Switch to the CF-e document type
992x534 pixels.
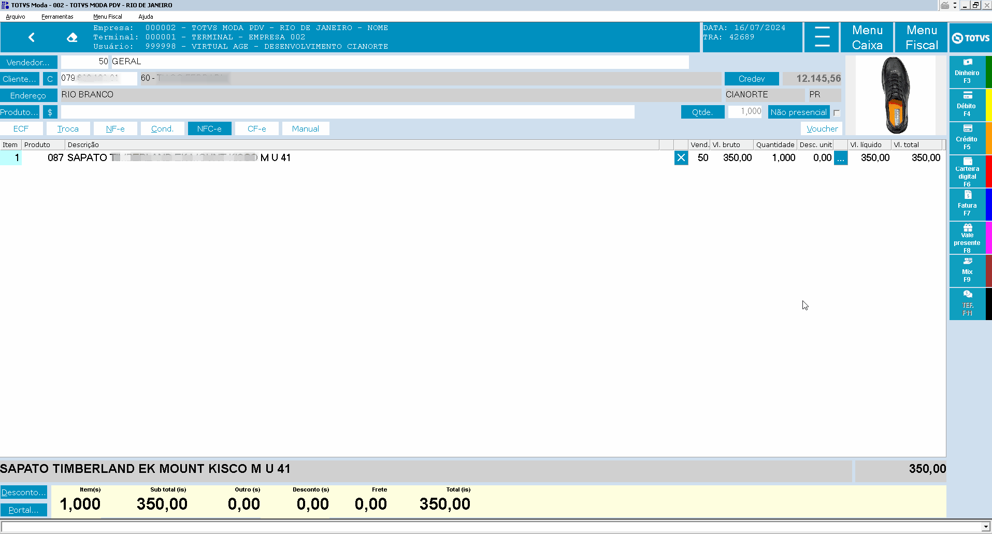(256, 128)
